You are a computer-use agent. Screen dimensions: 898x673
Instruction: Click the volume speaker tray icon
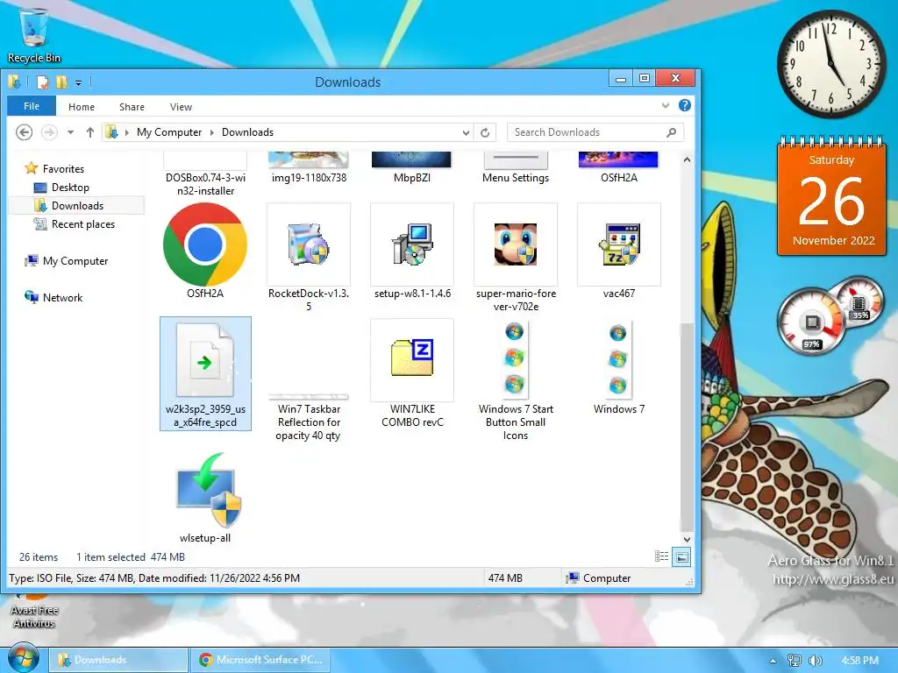pos(816,661)
